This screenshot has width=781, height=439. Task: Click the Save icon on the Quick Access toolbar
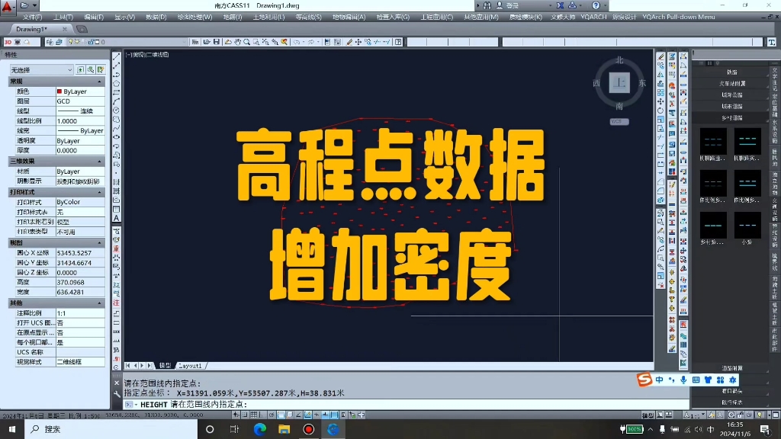(217, 43)
